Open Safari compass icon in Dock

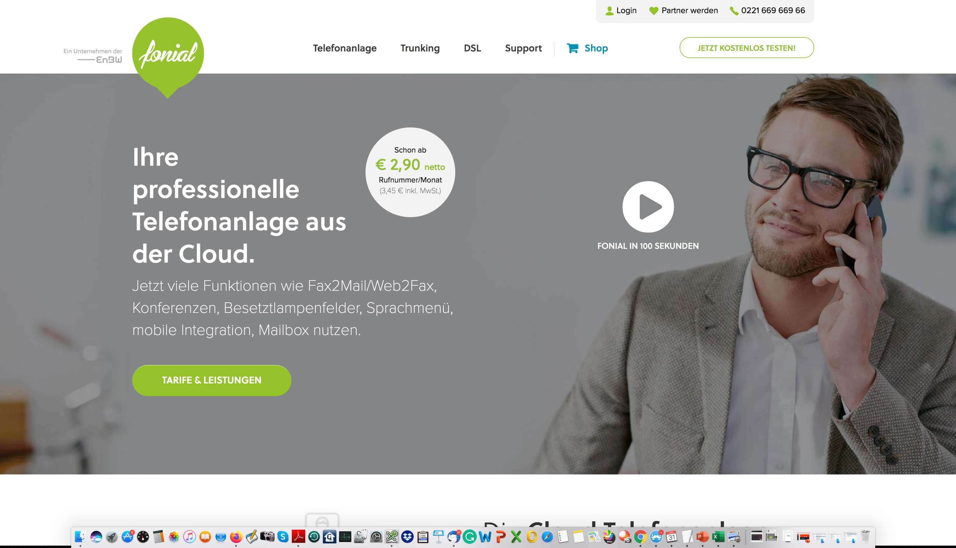(547, 537)
